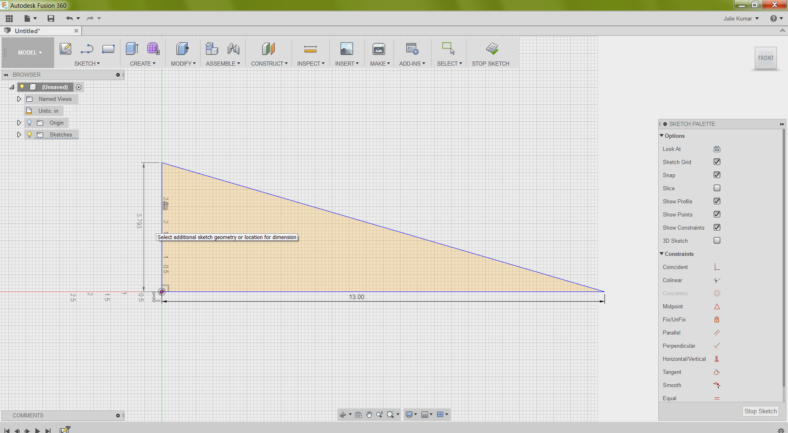Click the Stop Sketch button in palette

(x=760, y=411)
